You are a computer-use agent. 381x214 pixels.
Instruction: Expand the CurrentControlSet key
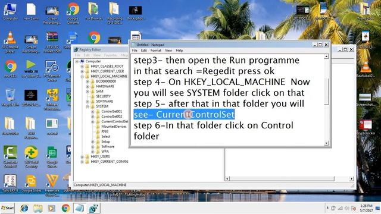pos(93,121)
